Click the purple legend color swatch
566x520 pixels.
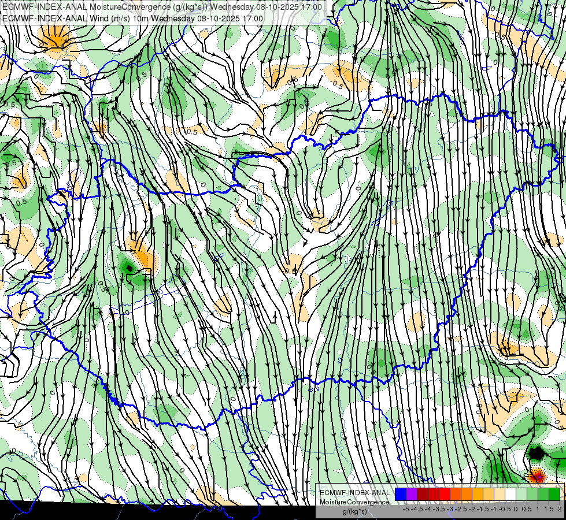click(x=412, y=494)
